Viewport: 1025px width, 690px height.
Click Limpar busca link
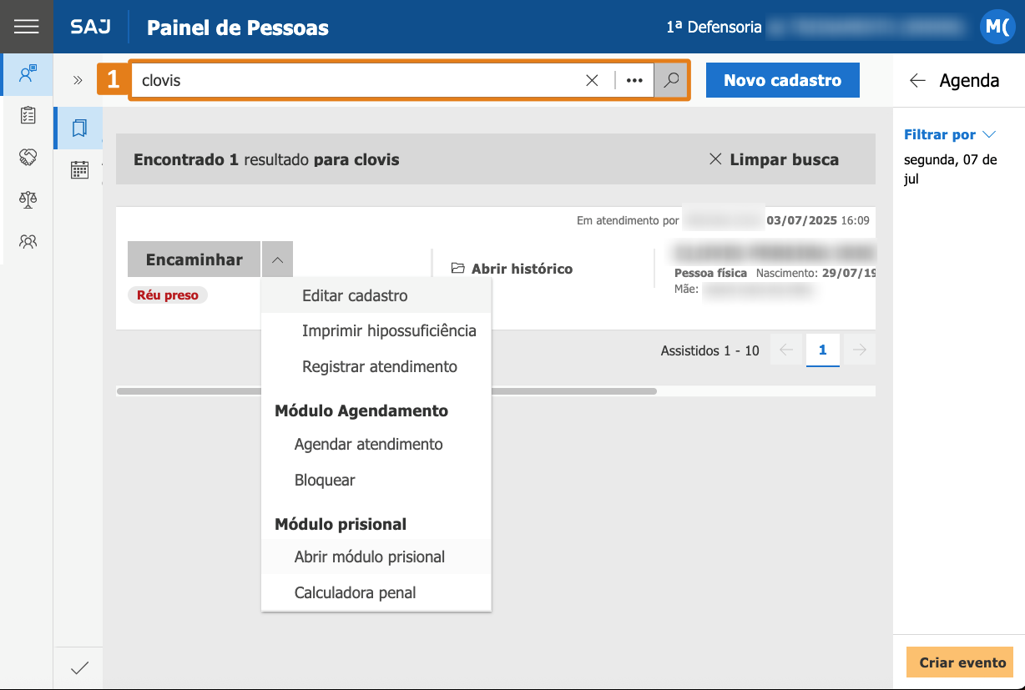[x=773, y=159]
